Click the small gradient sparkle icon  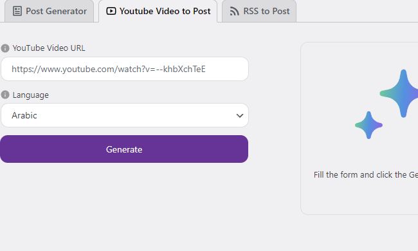(x=368, y=125)
